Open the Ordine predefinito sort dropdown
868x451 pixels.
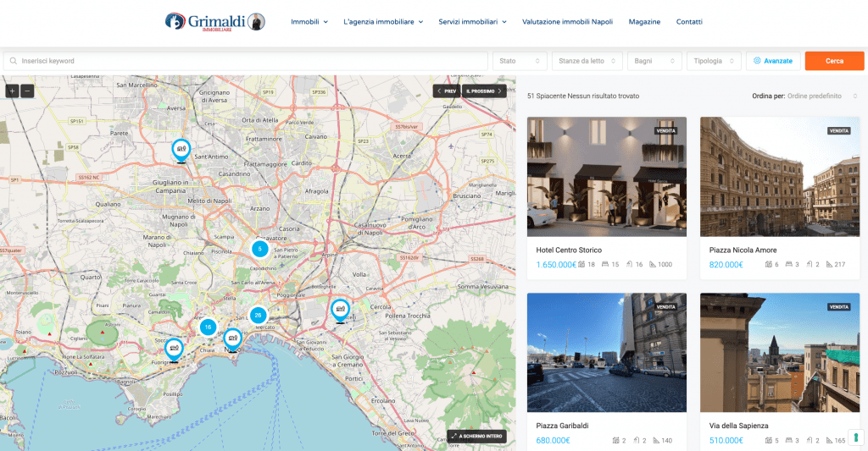(x=822, y=96)
